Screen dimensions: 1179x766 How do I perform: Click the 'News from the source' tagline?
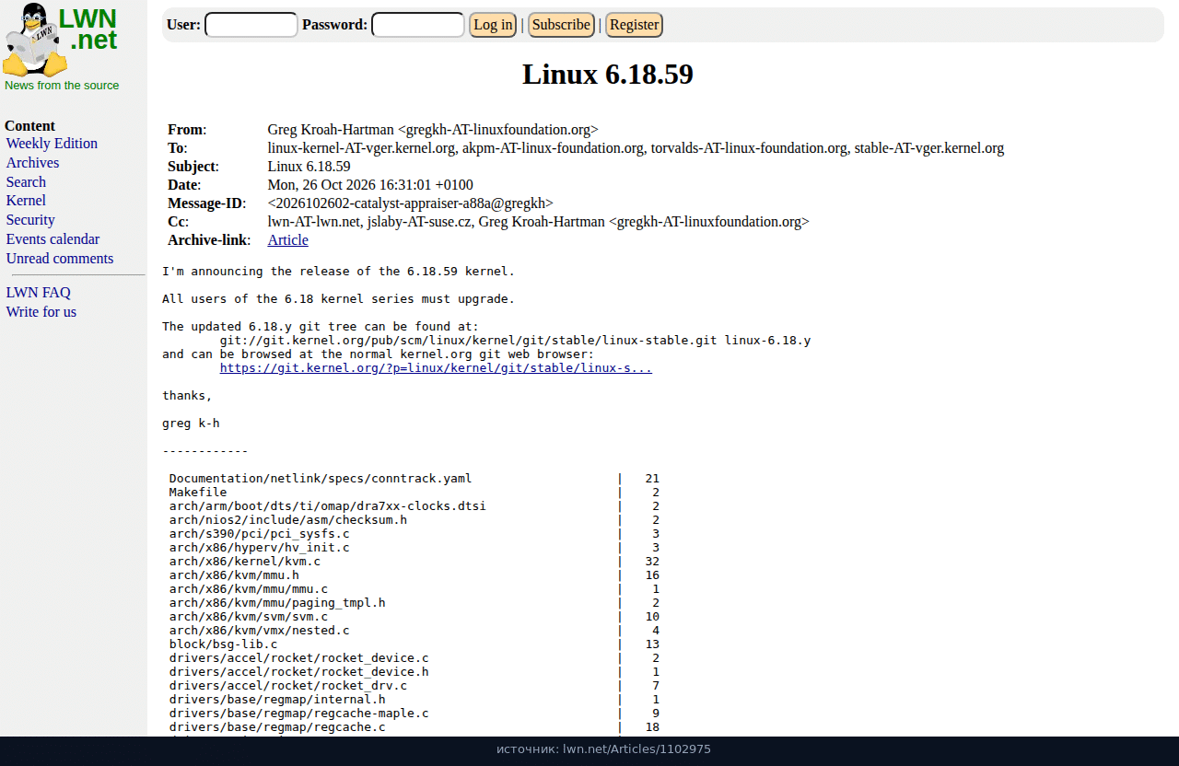point(62,86)
